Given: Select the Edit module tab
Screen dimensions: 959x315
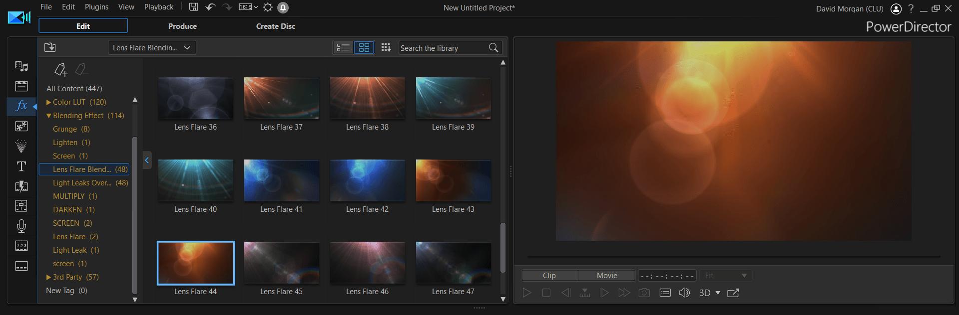Looking at the screenshot, I should pos(83,26).
